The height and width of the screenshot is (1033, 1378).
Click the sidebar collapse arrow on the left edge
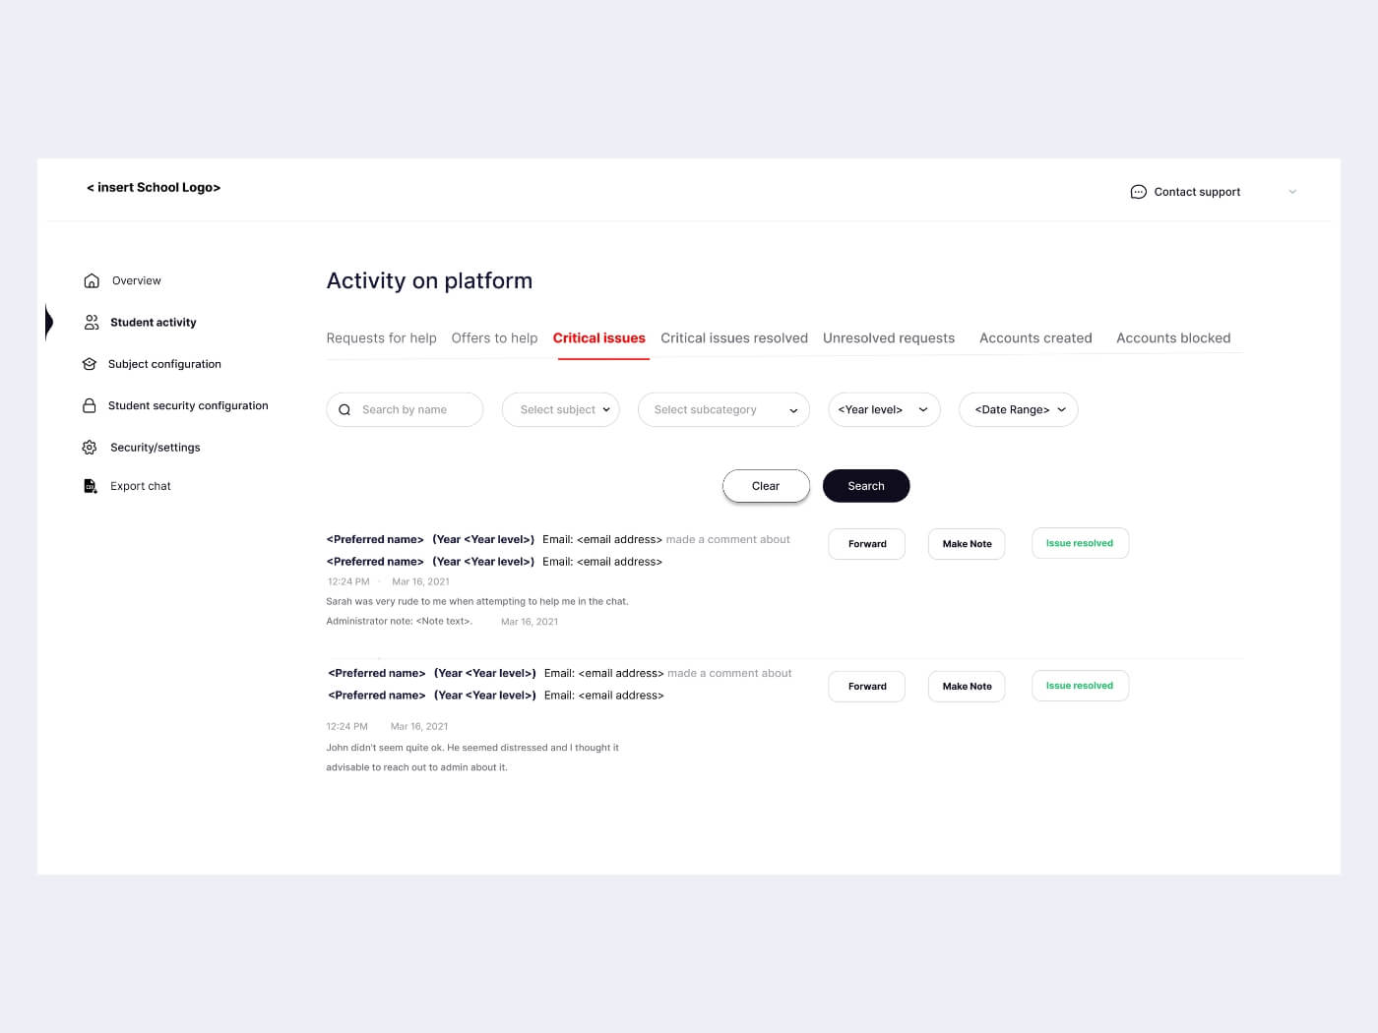(x=47, y=322)
